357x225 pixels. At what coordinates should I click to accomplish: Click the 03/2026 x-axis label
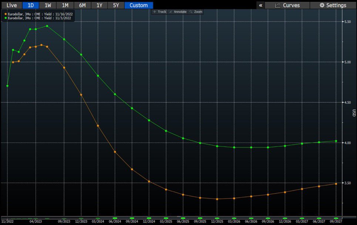pos(234,221)
